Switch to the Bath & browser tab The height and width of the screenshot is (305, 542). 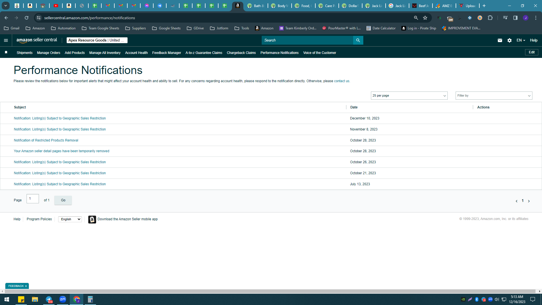255,6
